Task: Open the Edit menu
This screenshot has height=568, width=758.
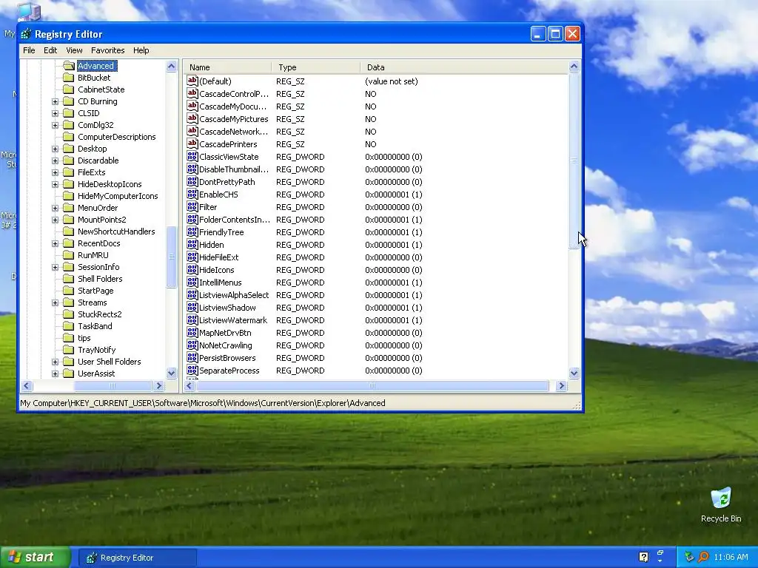Action: point(50,50)
